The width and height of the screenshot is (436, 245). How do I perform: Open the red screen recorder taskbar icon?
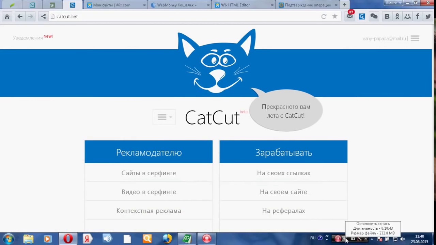click(207, 239)
